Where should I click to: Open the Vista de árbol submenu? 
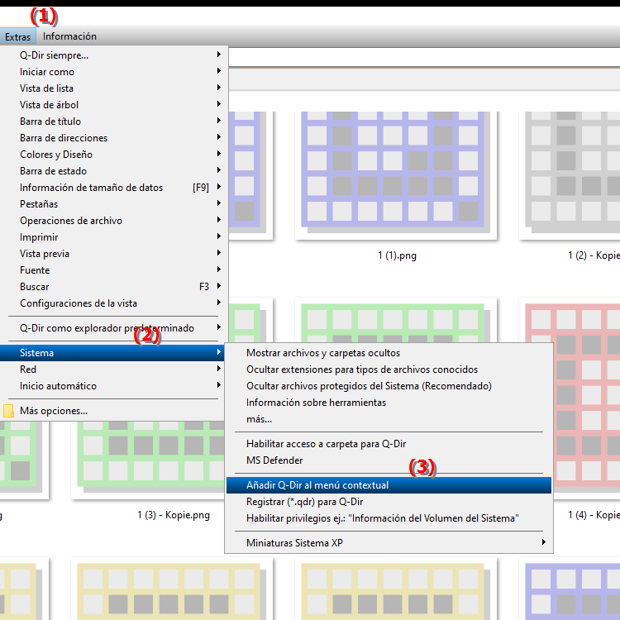[114, 105]
